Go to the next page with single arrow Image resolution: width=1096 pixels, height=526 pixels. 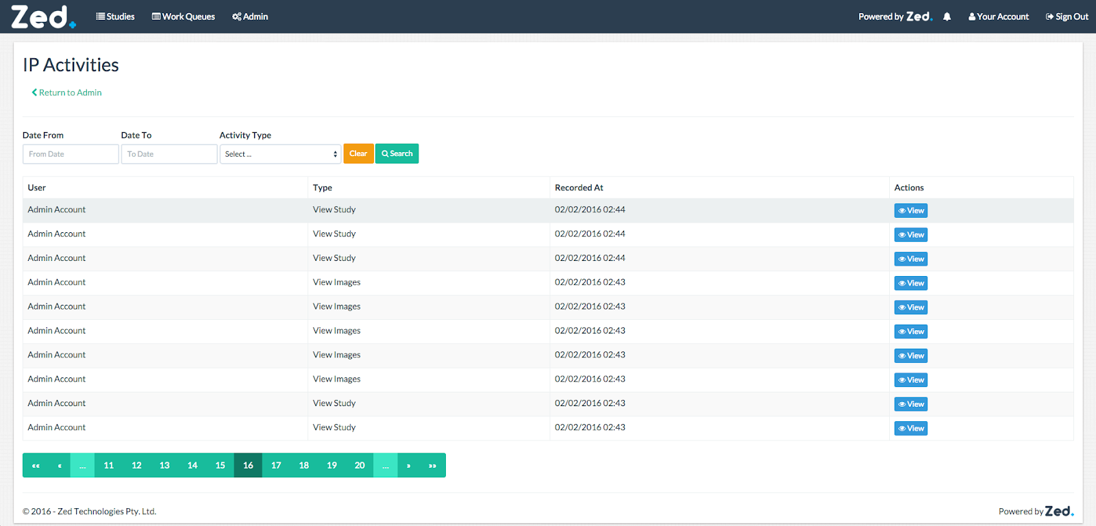[408, 465]
